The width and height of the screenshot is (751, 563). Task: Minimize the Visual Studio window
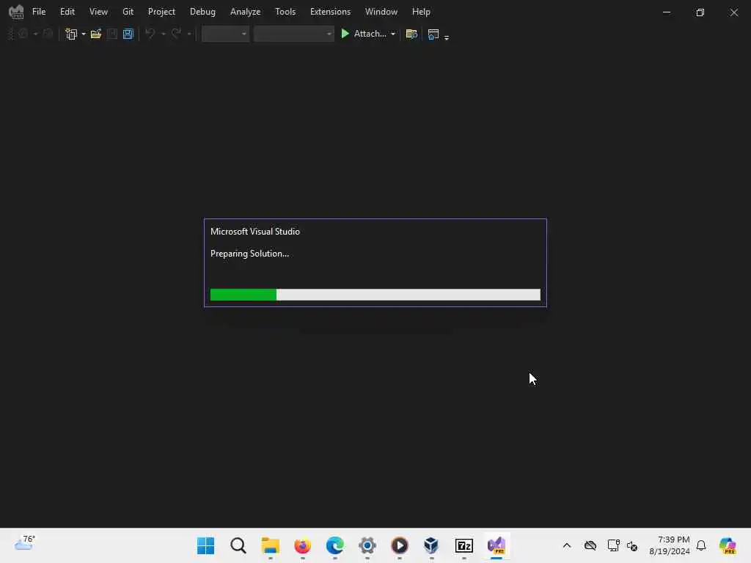pos(666,12)
